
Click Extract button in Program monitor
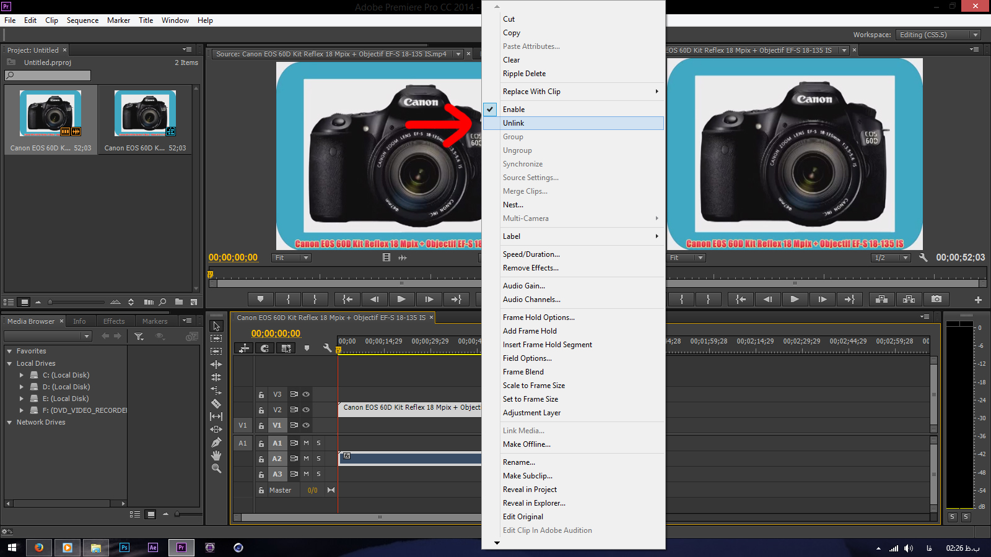(909, 300)
